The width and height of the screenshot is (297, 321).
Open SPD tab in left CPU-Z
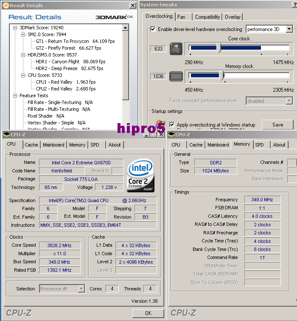[97, 145]
